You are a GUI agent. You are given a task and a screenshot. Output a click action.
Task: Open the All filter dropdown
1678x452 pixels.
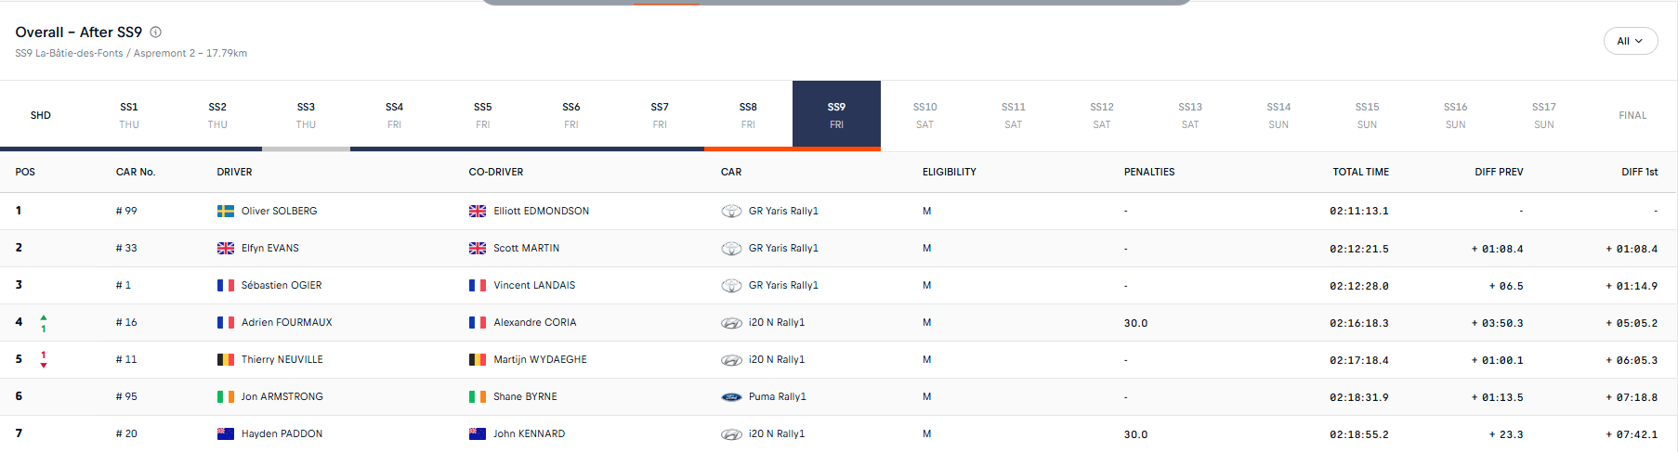(x=1630, y=41)
